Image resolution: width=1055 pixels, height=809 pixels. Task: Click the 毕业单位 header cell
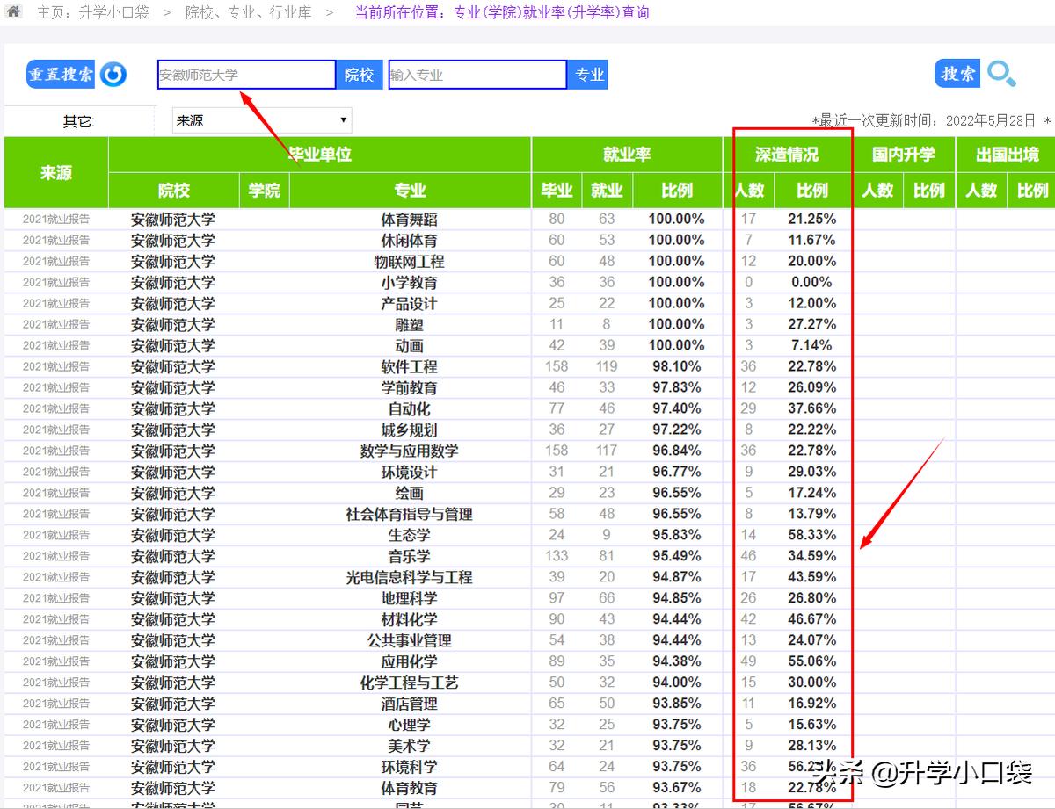pos(320,155)
